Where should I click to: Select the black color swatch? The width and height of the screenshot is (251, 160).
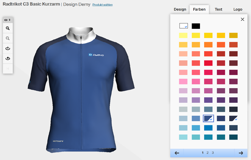tap(196, 26)
